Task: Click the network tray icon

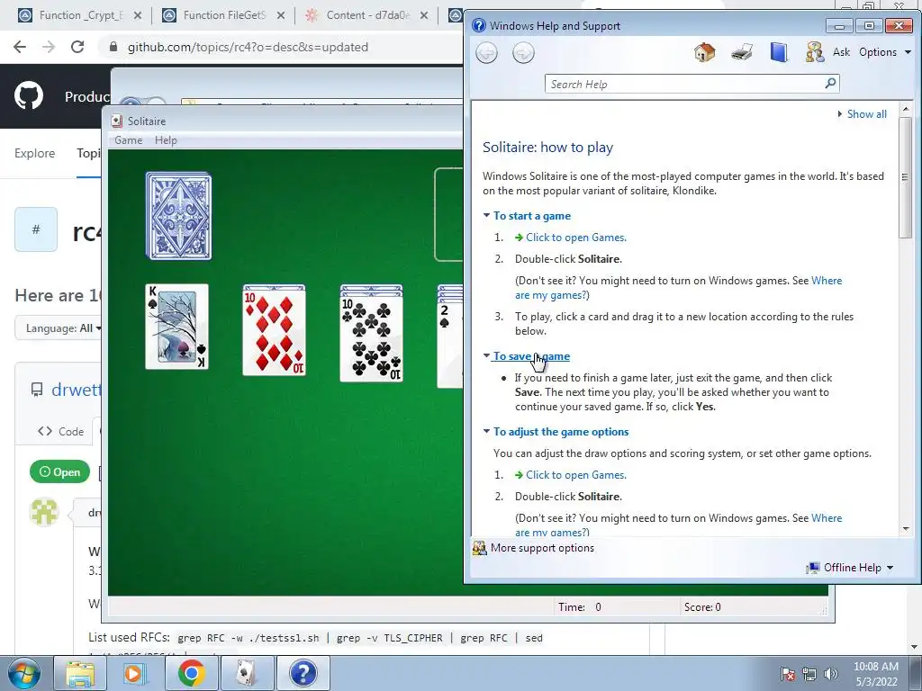Action: point(809,675)
